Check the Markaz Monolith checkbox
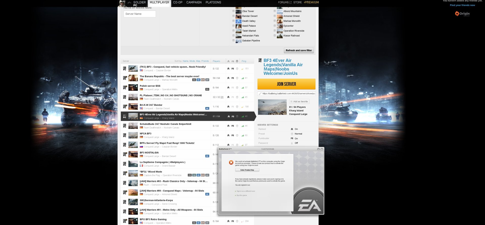 click(x=275, y=21)
